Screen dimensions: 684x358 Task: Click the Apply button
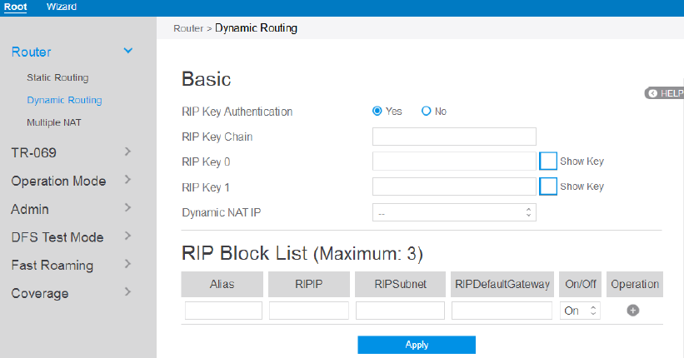point(417,345)
